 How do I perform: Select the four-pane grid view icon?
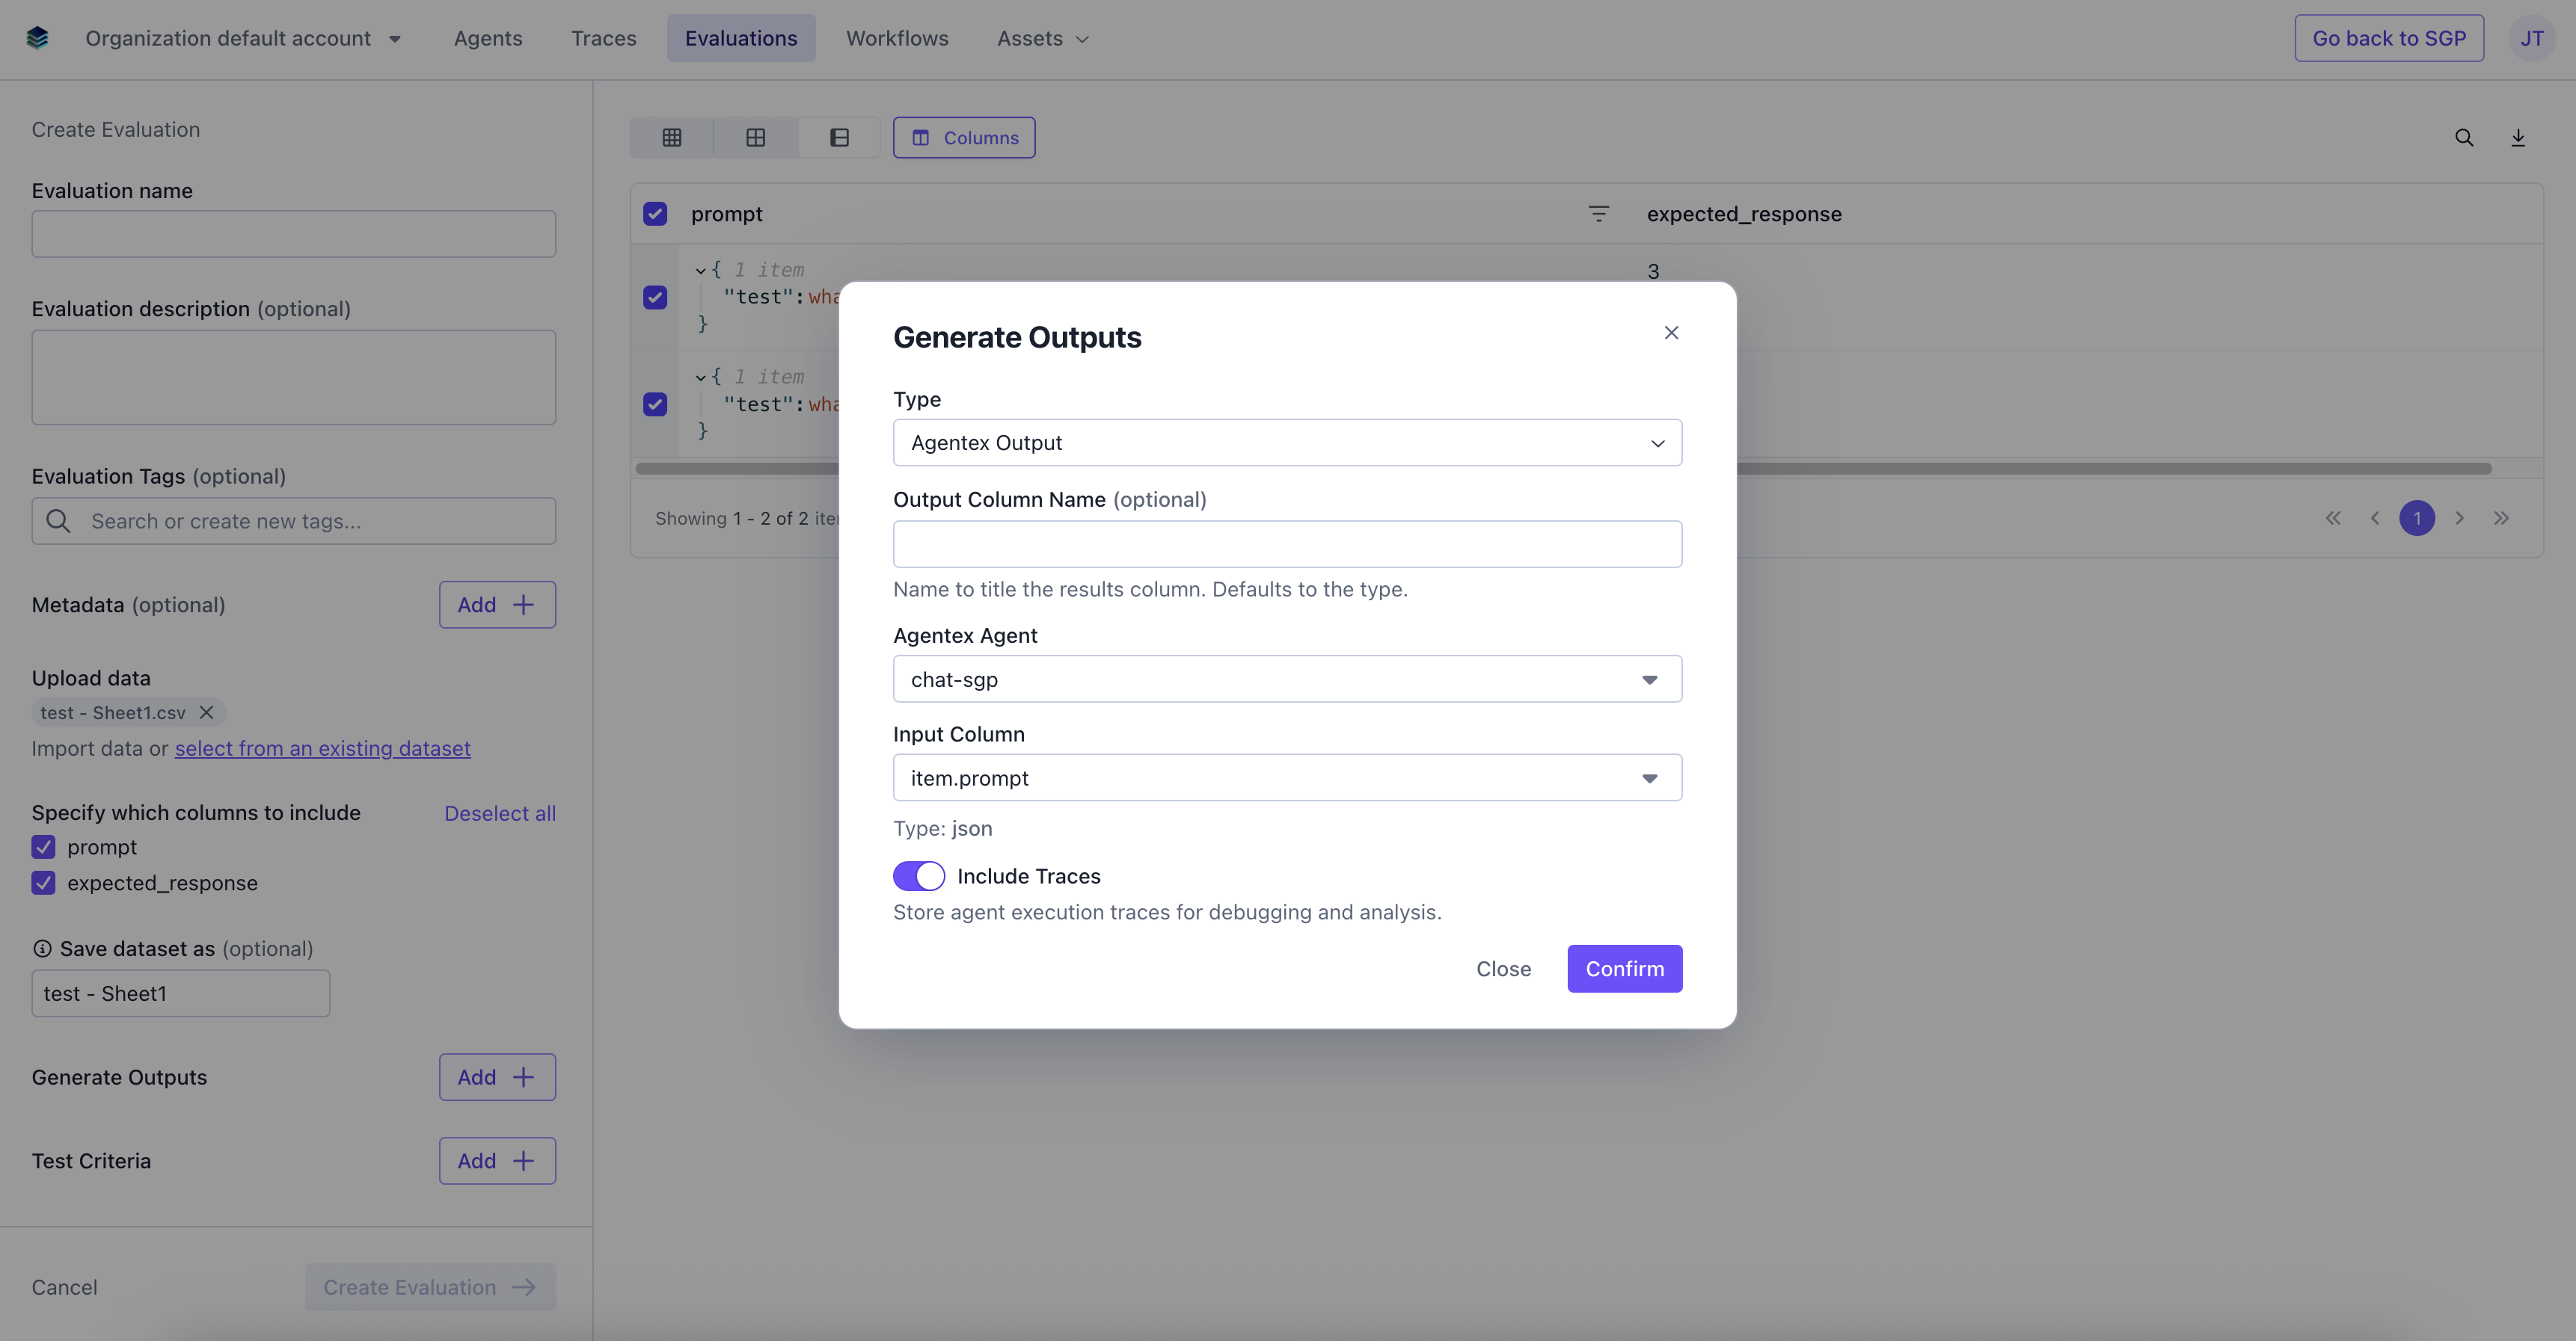[756, 138]
